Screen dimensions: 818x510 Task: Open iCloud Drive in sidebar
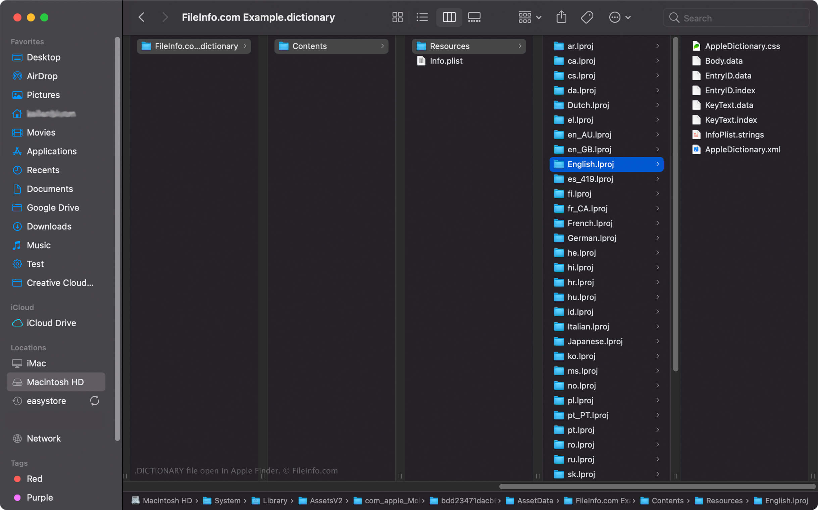point(51,322)
